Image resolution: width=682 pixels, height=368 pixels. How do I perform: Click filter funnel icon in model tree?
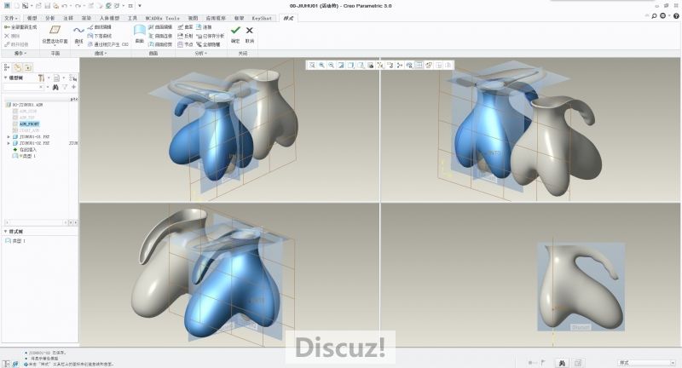pyautogui.click(x=65, y=88)
